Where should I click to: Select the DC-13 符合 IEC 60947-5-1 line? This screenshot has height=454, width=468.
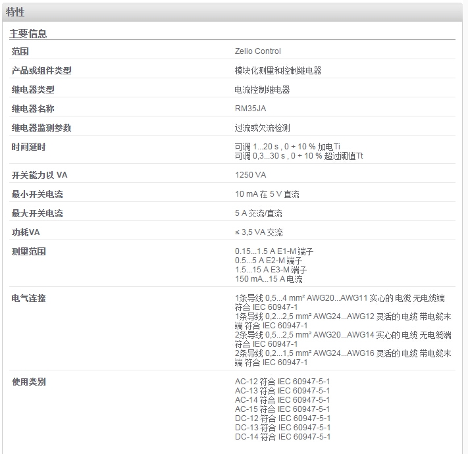point(282,428)
